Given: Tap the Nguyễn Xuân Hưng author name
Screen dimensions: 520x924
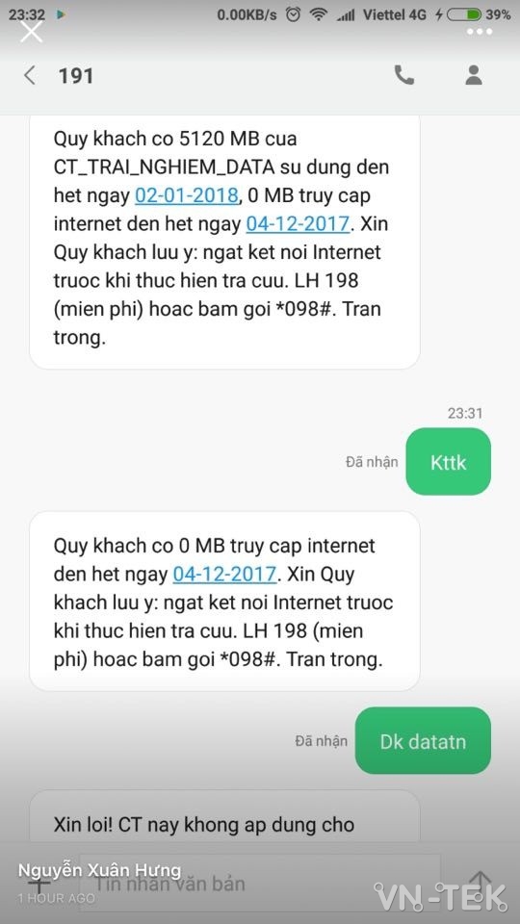Looking at the screenshot, I should 99,870.
